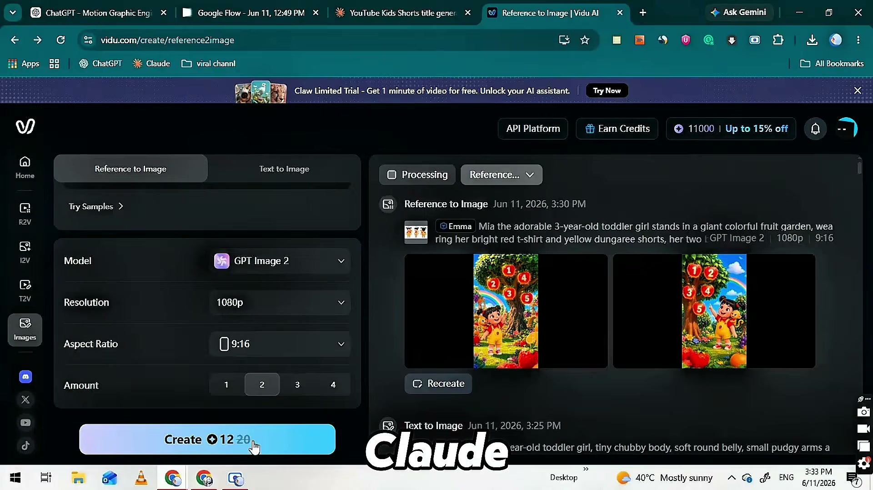Set Amount to 2
The image size is (873, 490).
coord(262,385)
